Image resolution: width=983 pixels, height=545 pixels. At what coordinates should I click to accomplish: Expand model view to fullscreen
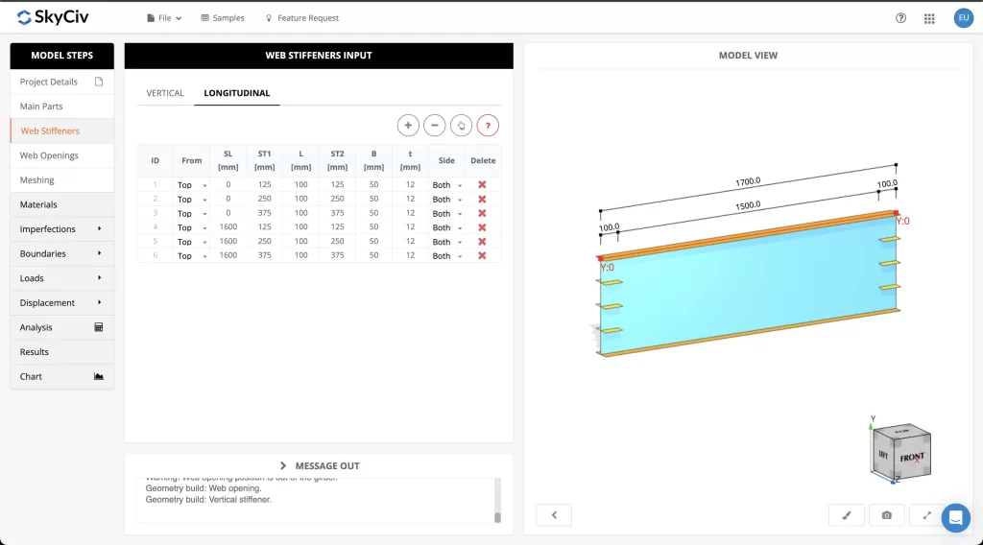pyautogui.click(x=926, y=515)
